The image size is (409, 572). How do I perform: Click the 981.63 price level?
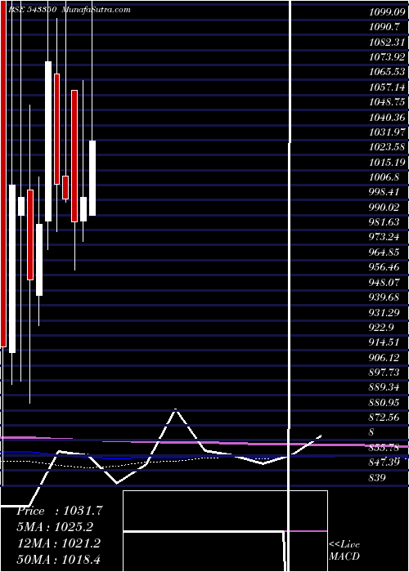(x=385, y=222)
